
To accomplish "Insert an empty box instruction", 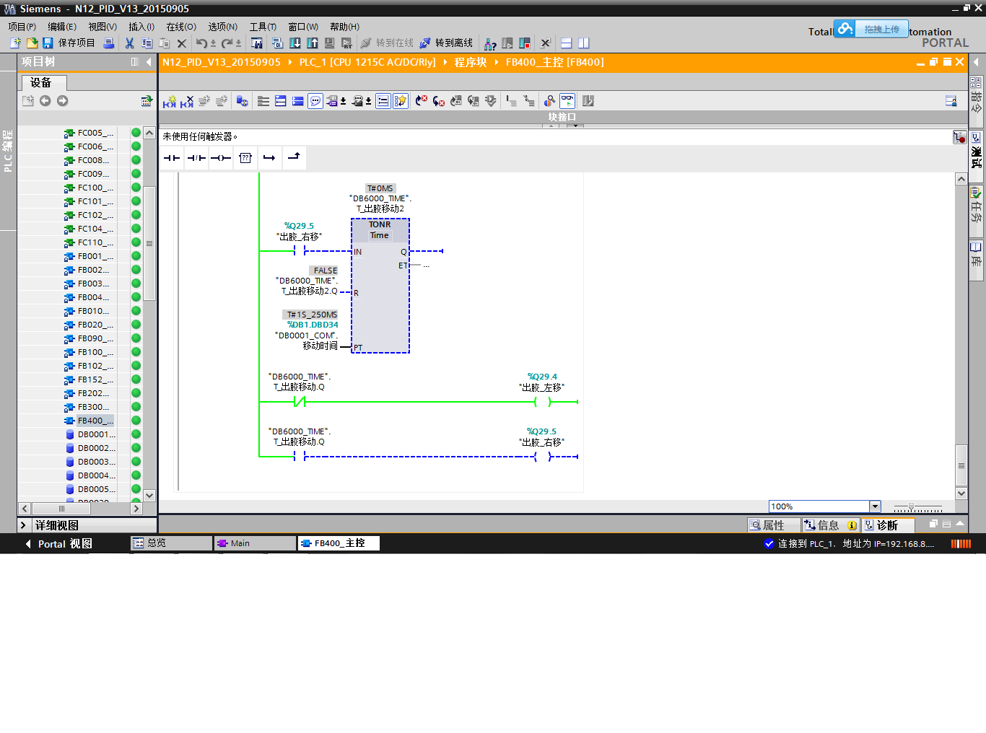I will [x=245, y=158].
